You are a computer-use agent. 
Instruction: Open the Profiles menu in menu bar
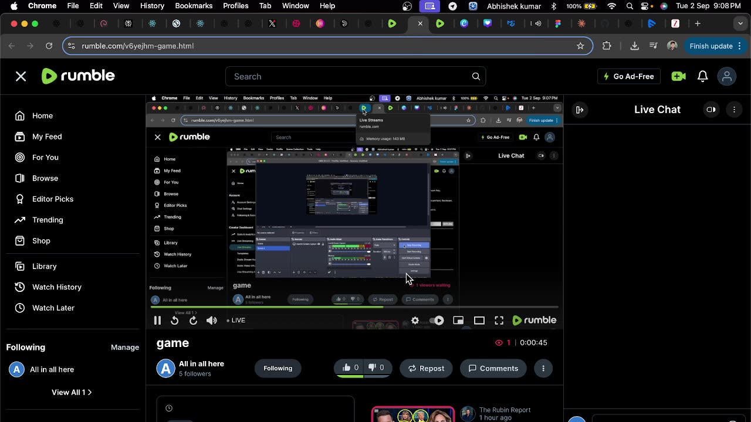coord(235,6)
